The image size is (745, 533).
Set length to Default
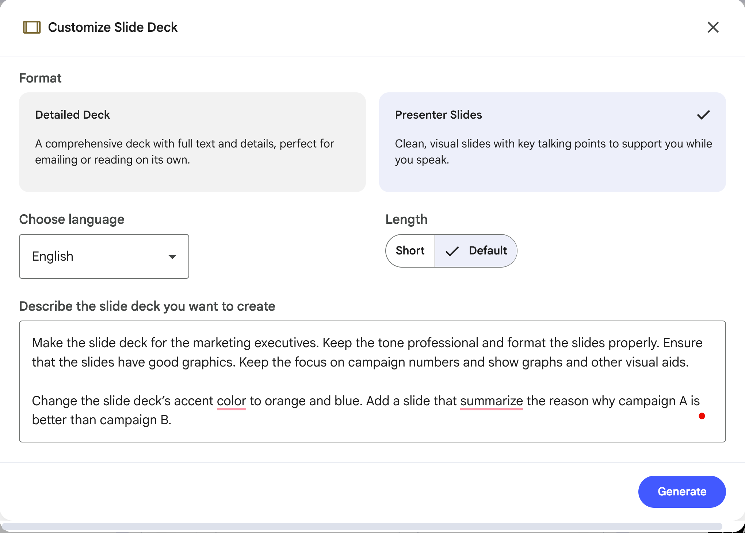488,251
